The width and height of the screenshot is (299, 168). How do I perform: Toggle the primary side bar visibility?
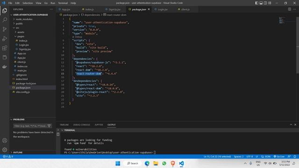(x=257, y=3)
